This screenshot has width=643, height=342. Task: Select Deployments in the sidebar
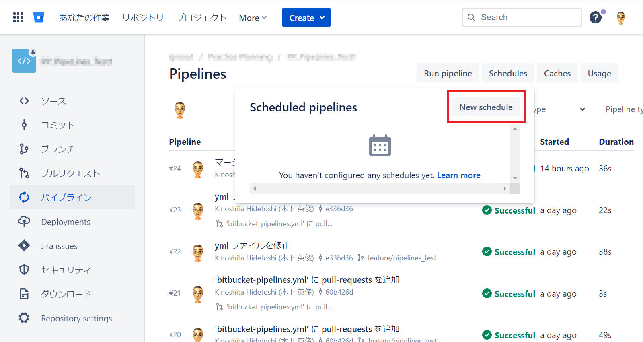(72, 222)
